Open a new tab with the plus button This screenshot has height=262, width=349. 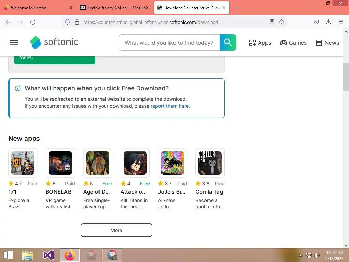coord(237,8)
